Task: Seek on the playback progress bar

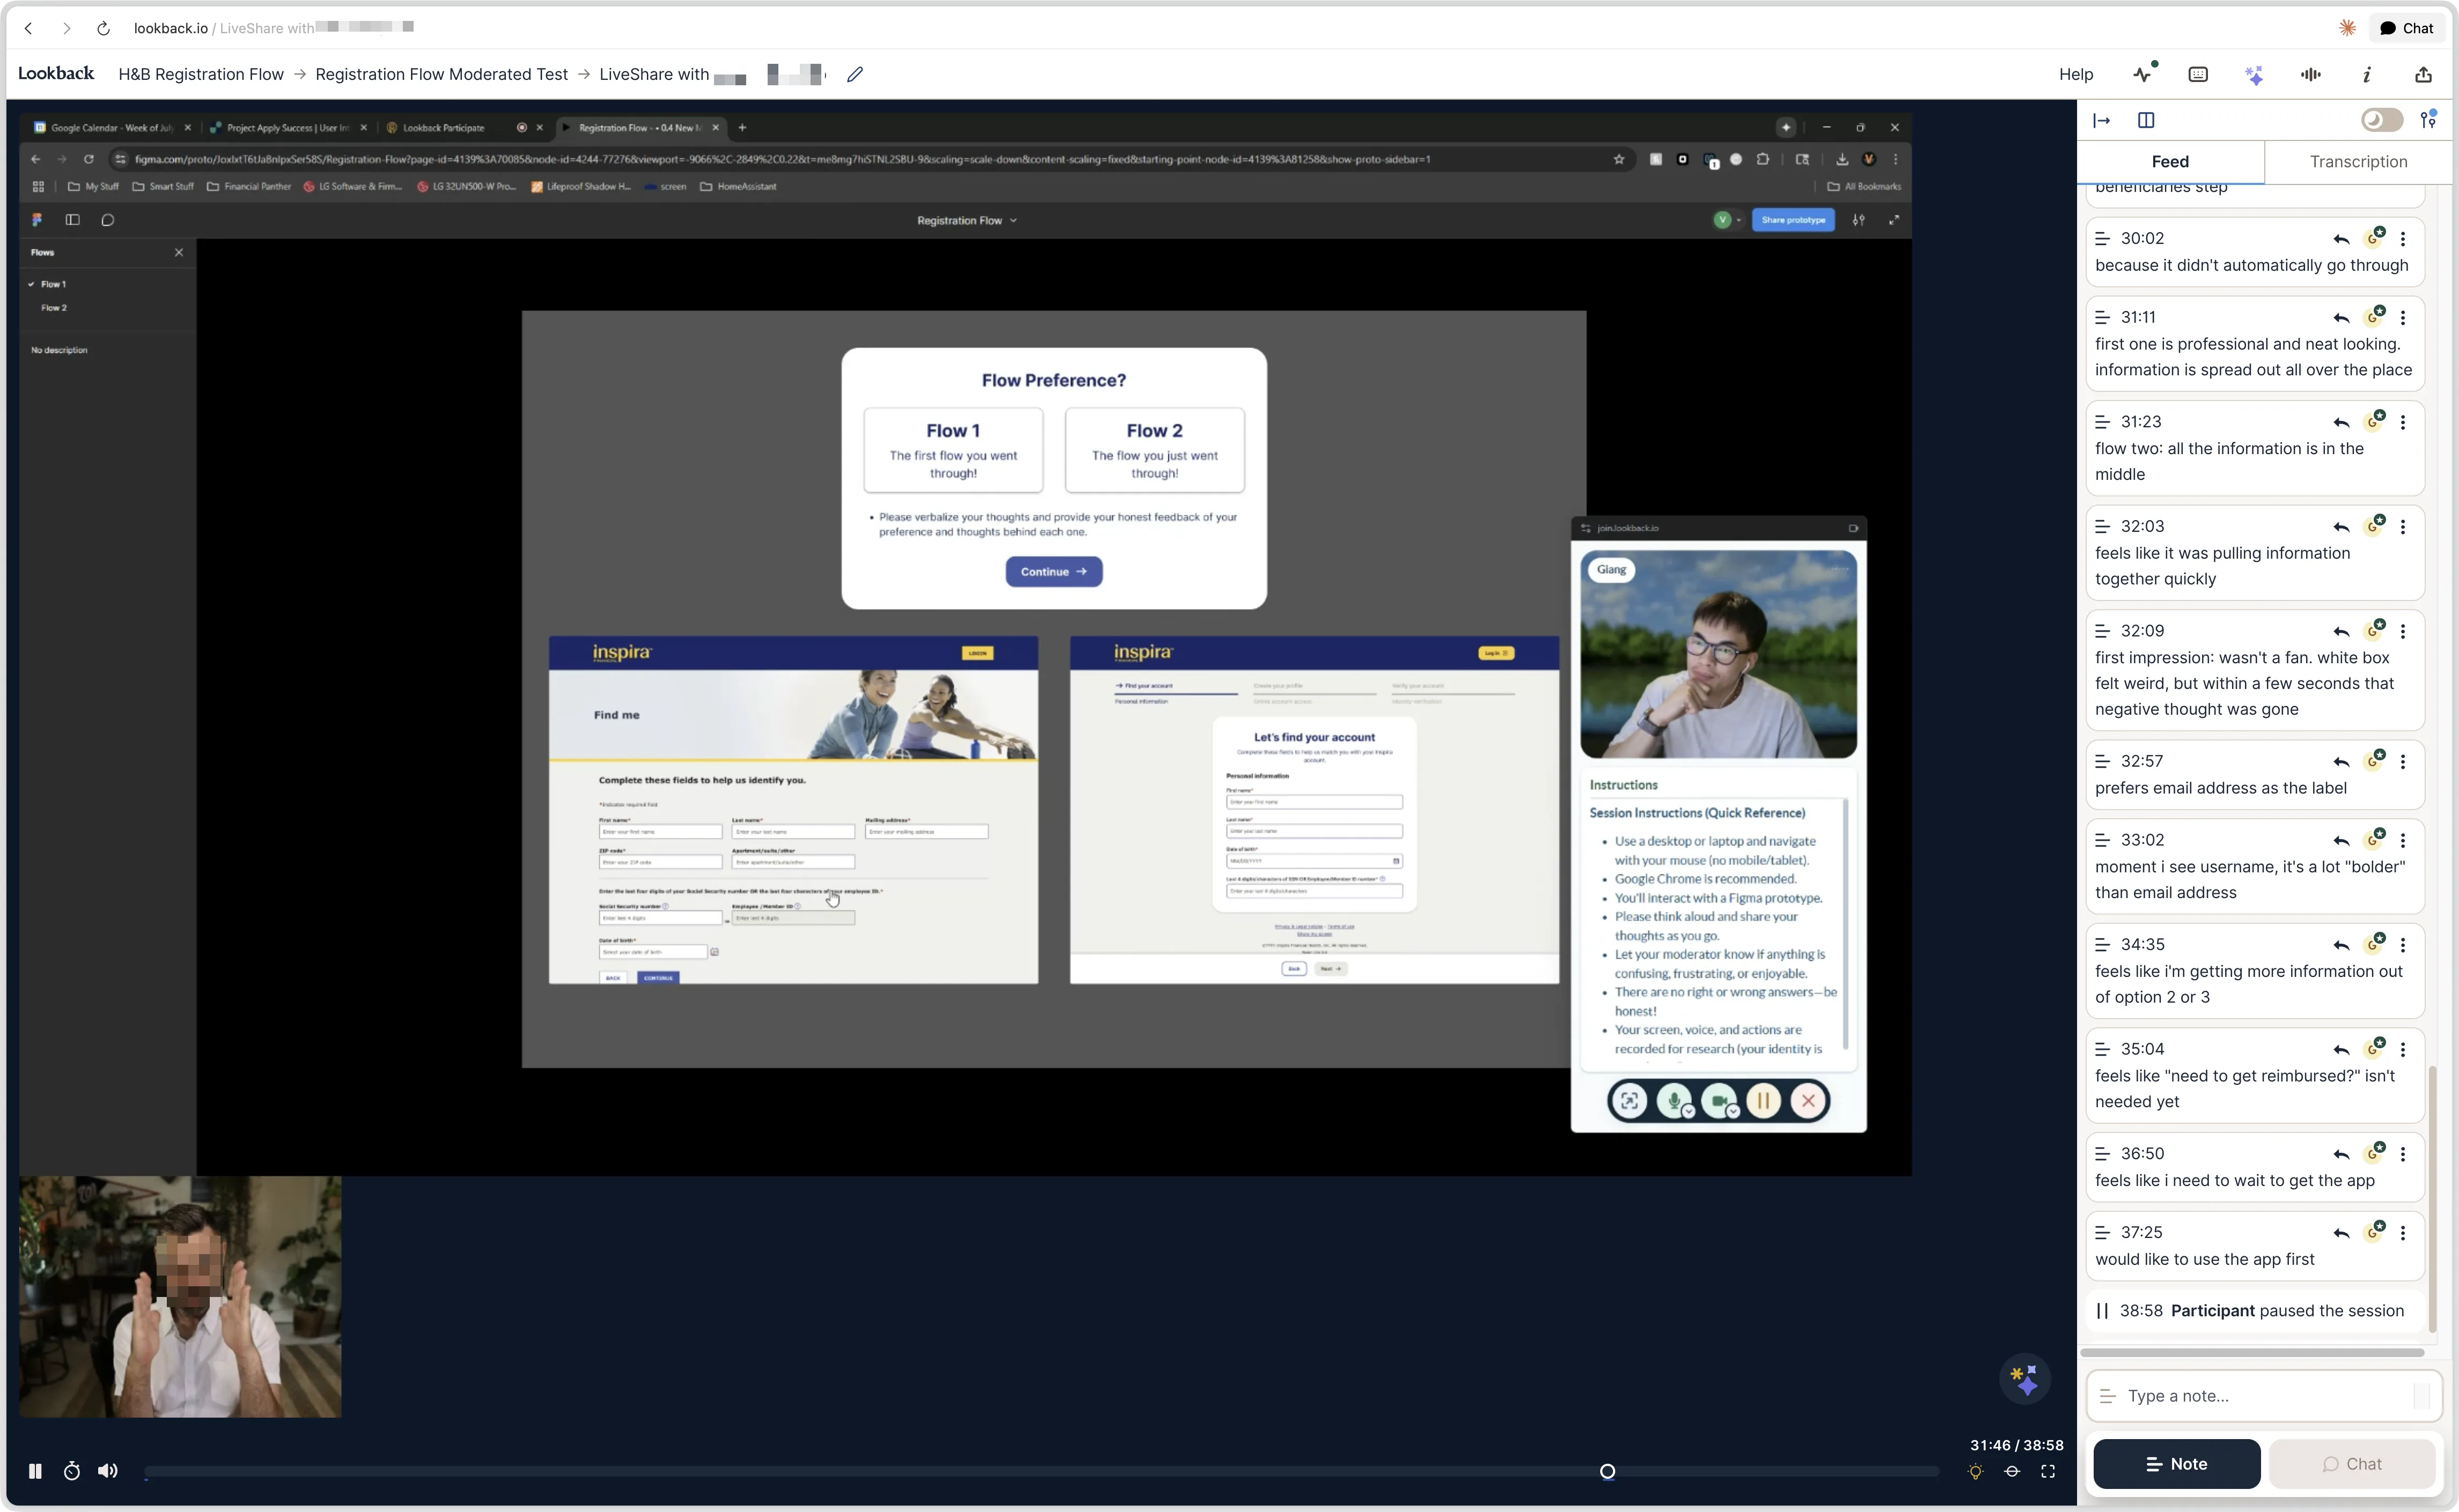Action: click(1041, 1471)
